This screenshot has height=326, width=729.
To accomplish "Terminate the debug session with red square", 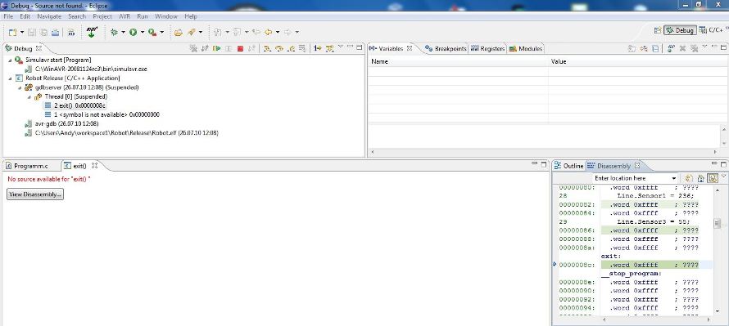I will pyautogui.click(x=240, y=48).
